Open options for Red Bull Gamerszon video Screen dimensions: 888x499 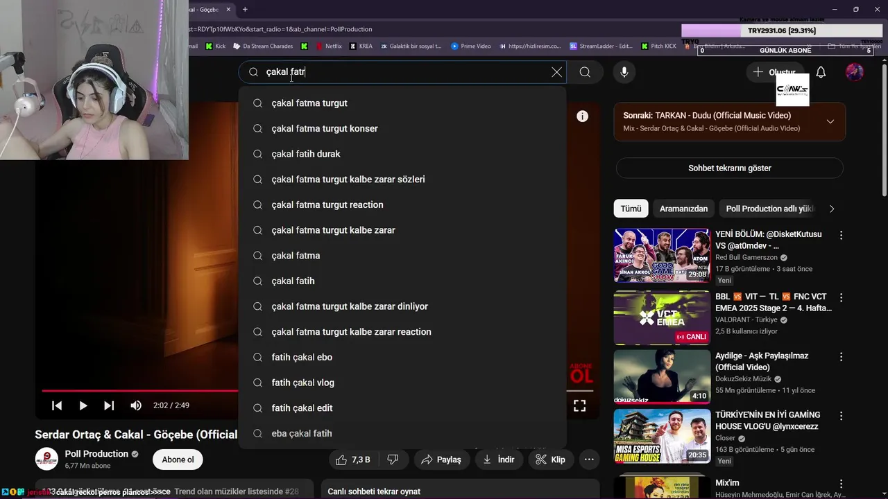click(x=841, y=236)
